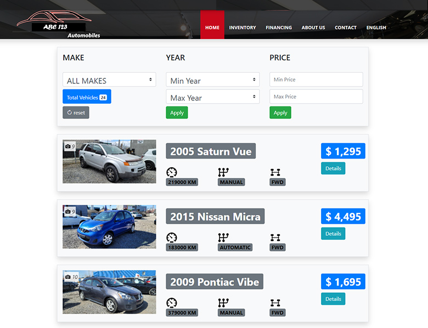This screenshot has width=428, height=328.
Task: Focus the Max Price field
Action: 316,97
